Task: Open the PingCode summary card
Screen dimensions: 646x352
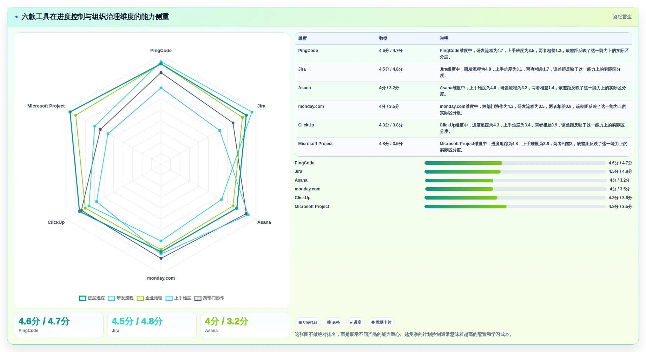Action: tap(59, 325)
